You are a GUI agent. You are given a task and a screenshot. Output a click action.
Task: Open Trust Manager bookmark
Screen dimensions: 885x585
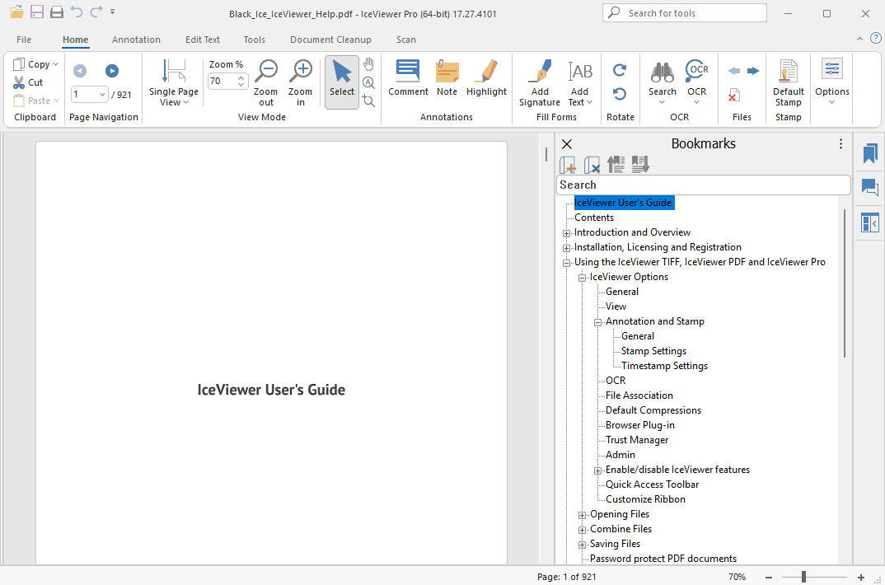point(637,440)
